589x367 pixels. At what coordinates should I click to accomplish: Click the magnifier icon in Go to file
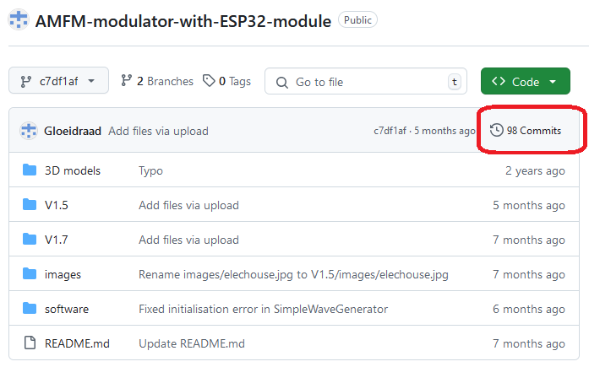[x=282, y=82]
